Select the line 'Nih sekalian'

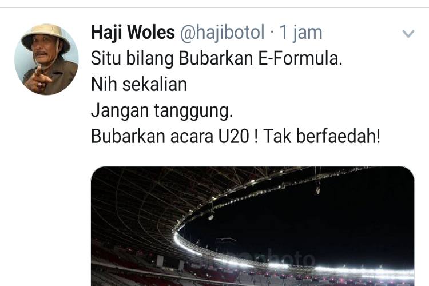(x=139, y=84)
